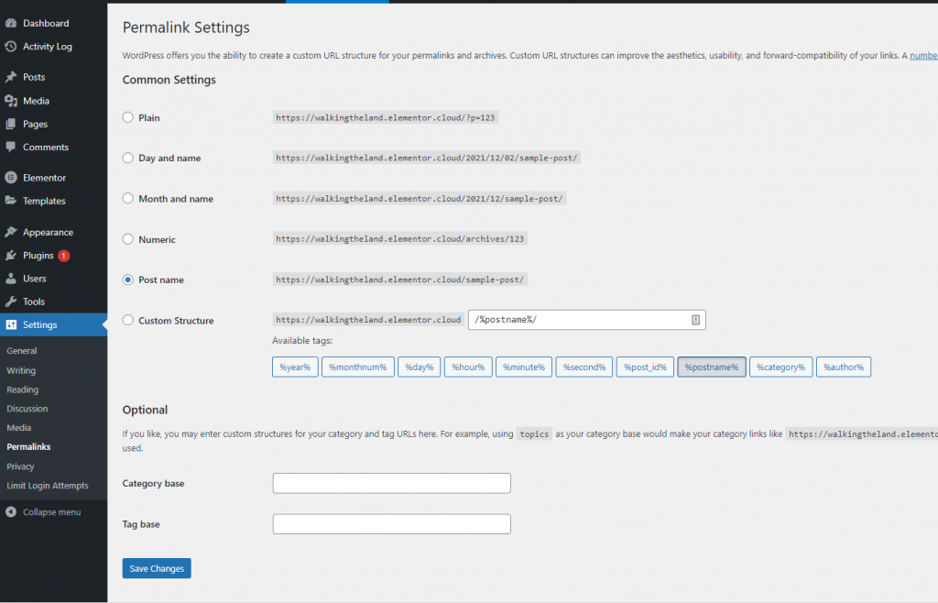The height and width of the screenshot is (603, 938).
Task: Add the %category% tag button
Action: tap(780, 367)
